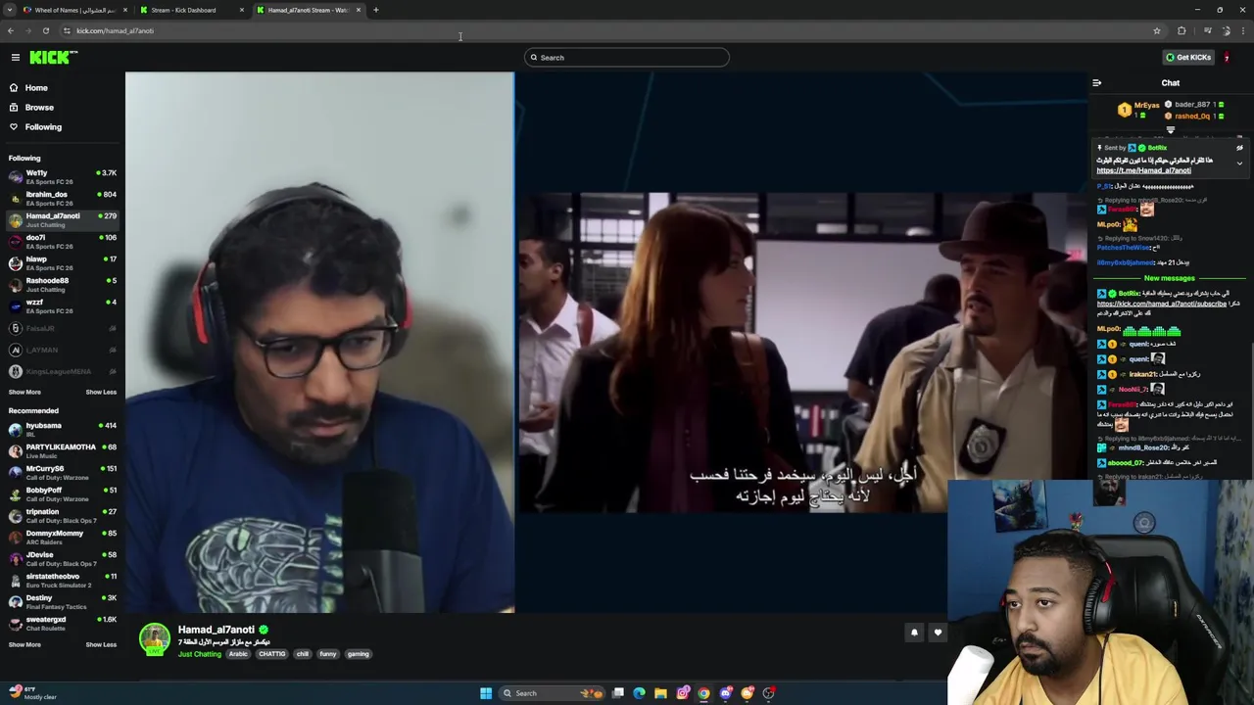Expand the pinned message chevron
Image resolution: width=1254 pixels, height=705 pixels.
point(1239,163)
